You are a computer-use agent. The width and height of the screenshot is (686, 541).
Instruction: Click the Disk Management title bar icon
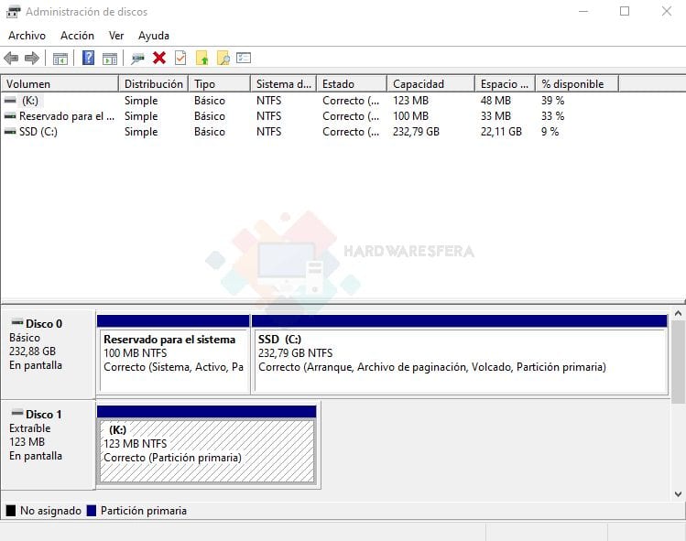click(x=13, y=11)
